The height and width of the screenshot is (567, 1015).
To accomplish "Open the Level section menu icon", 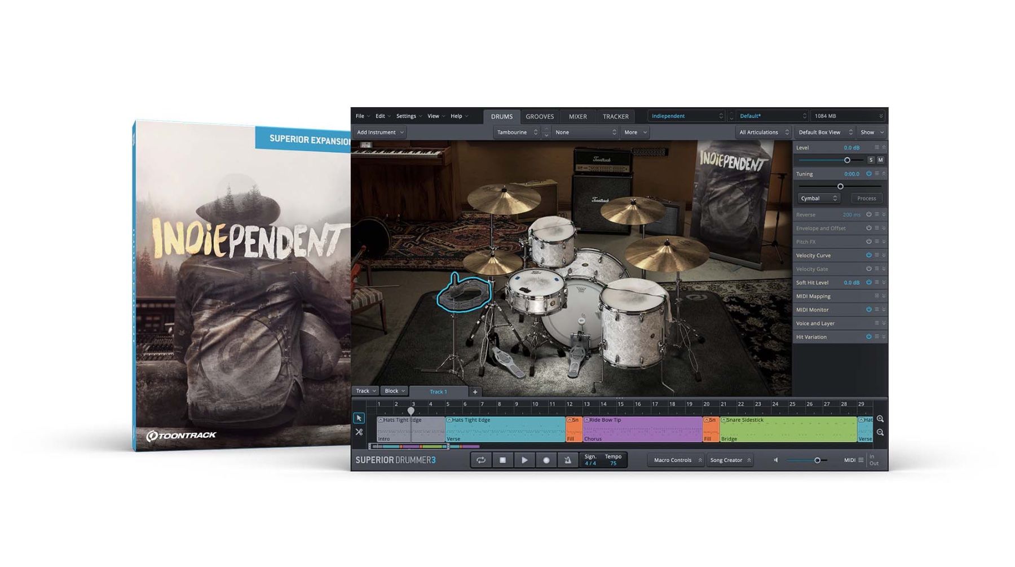I will click(x=876, y=147).
